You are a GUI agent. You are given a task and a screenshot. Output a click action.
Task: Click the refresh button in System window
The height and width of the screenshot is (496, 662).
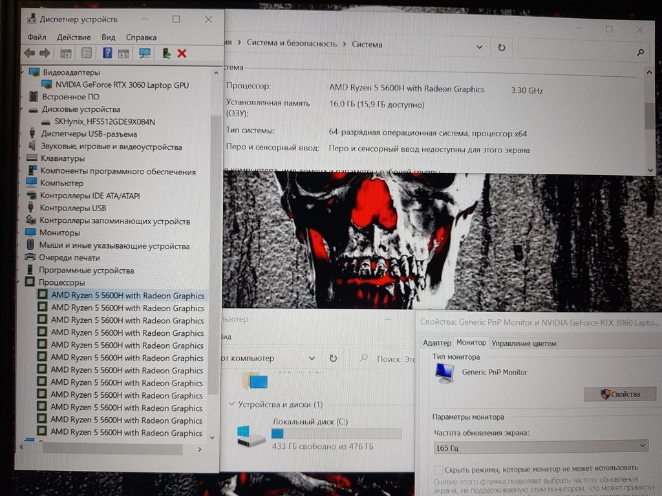click(x=502, y=48)
